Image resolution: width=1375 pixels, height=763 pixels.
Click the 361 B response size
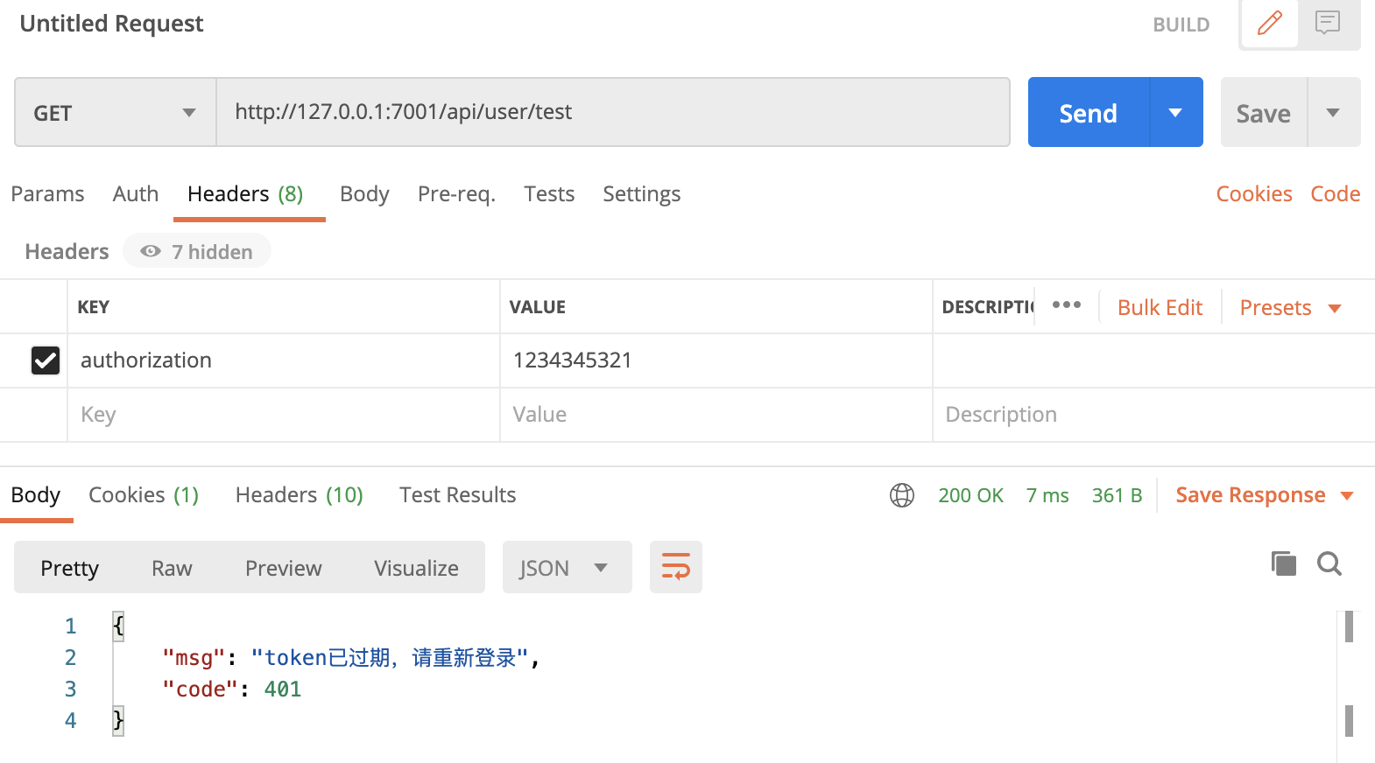click(x=1117, y=495)
